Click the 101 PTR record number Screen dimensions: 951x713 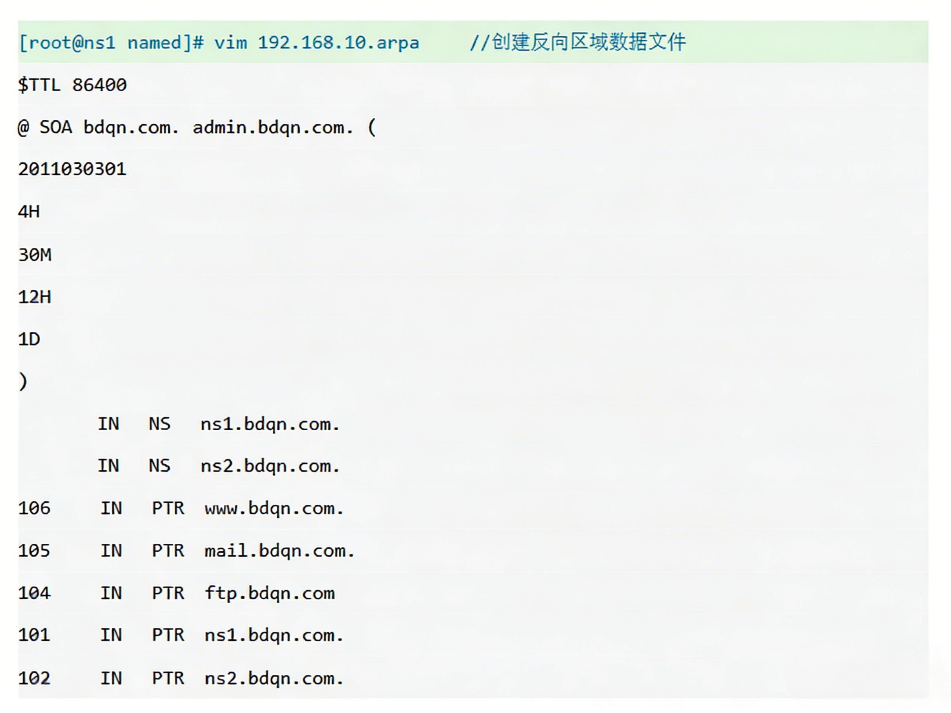(x=34, y=635)
